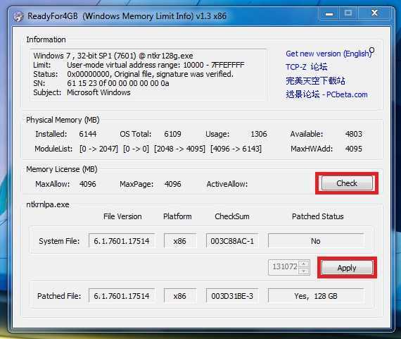Click the System File patched status 'No' field
Viewport: 401px width, 339px height.
[316, 240]
